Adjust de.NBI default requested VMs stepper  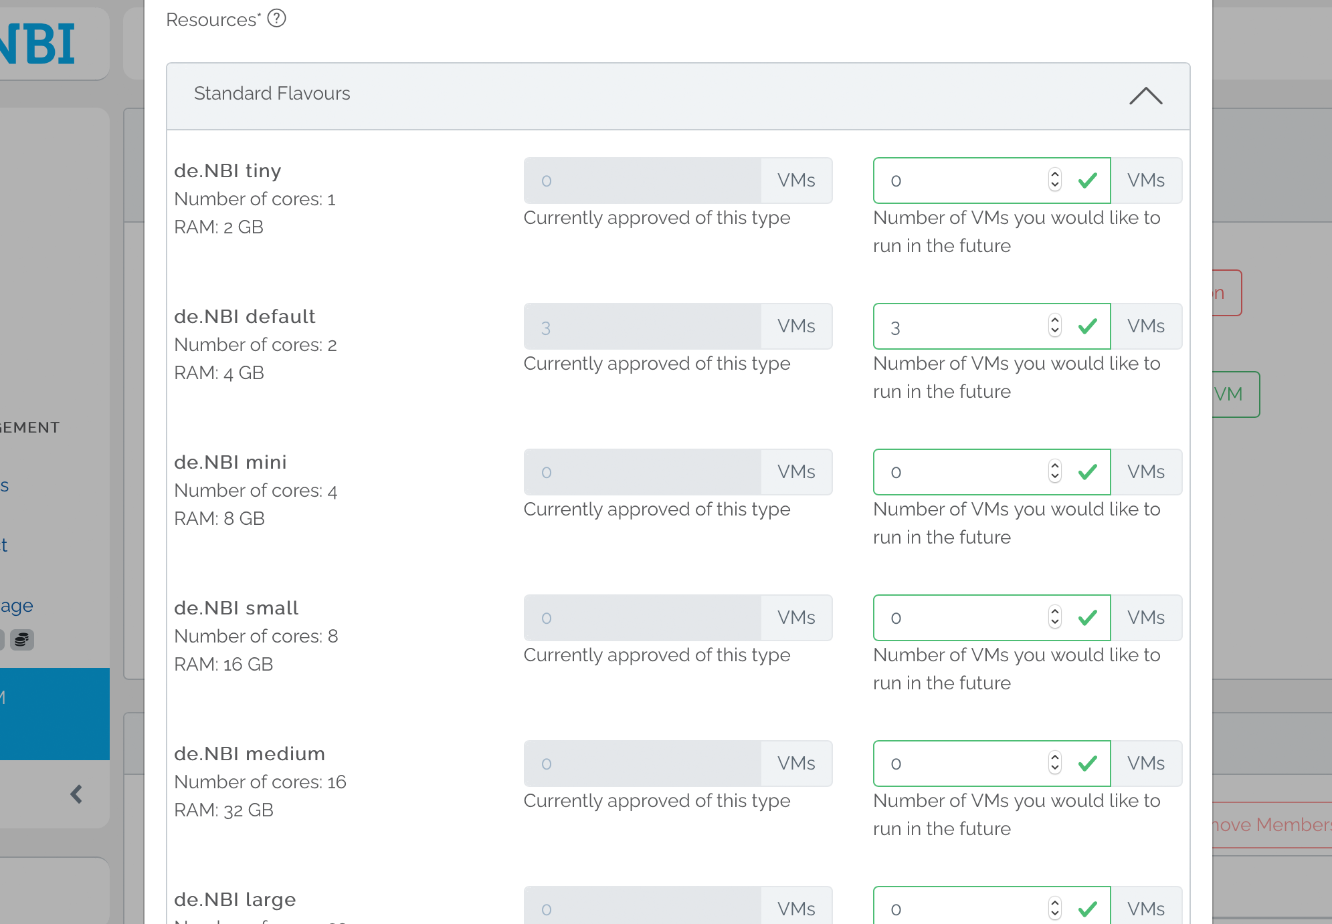(1055, 326)
